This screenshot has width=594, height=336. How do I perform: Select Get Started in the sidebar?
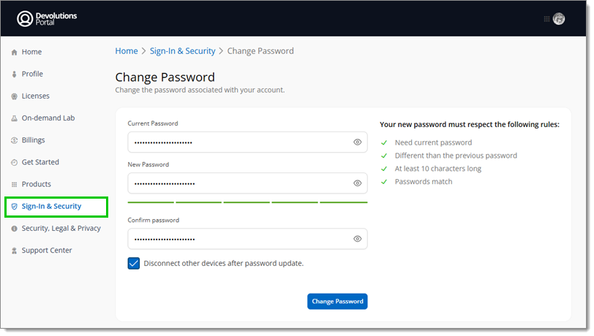pyautogui.click(x=40, y=162)
